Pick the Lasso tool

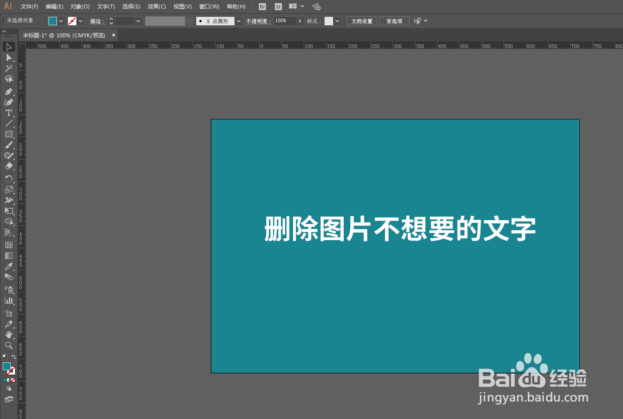pos(9,79)
